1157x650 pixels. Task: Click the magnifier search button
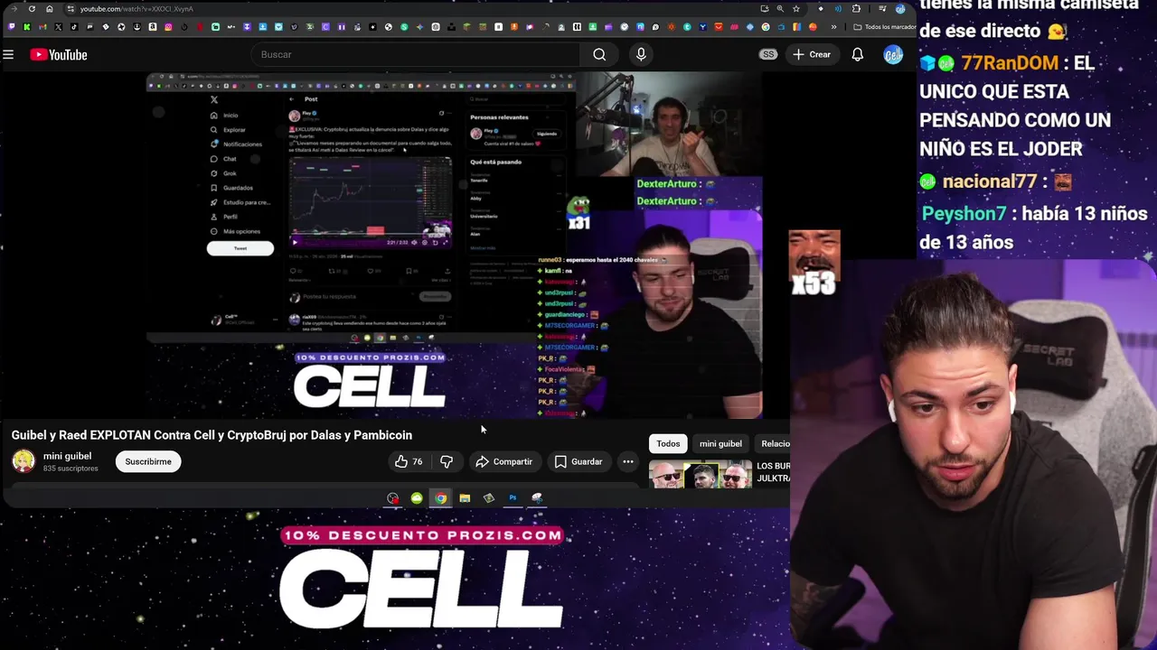[x=599, y=55]
